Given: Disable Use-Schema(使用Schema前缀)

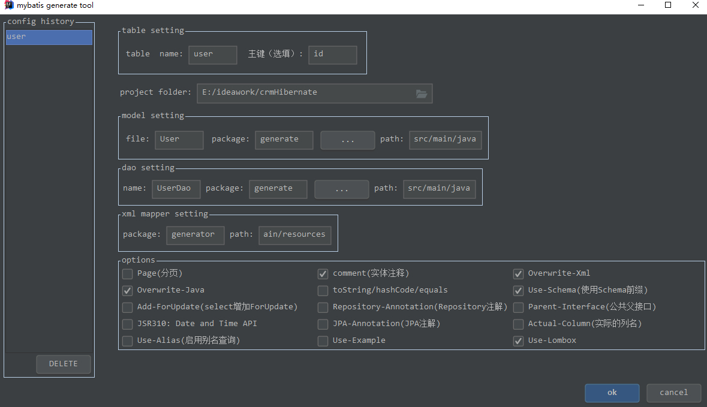Looking at the screenshot, I should (518, 290).
